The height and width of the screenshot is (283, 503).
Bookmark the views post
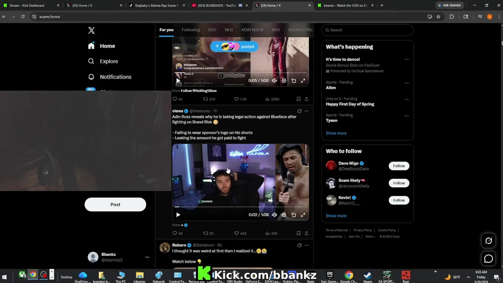tap(299, 233)
